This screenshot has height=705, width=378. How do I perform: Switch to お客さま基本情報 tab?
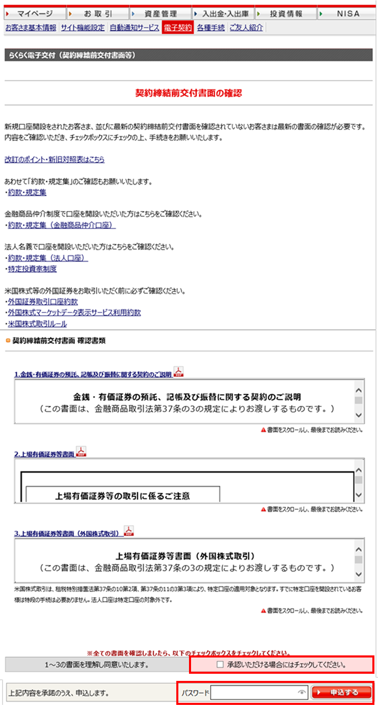(31, 28)
